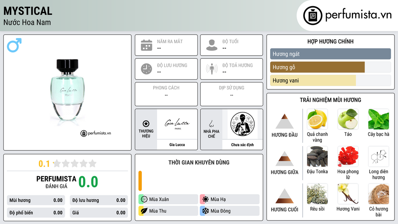
Task: Click the Cỏ hương bài vetiver image
Action: point(379,194)
